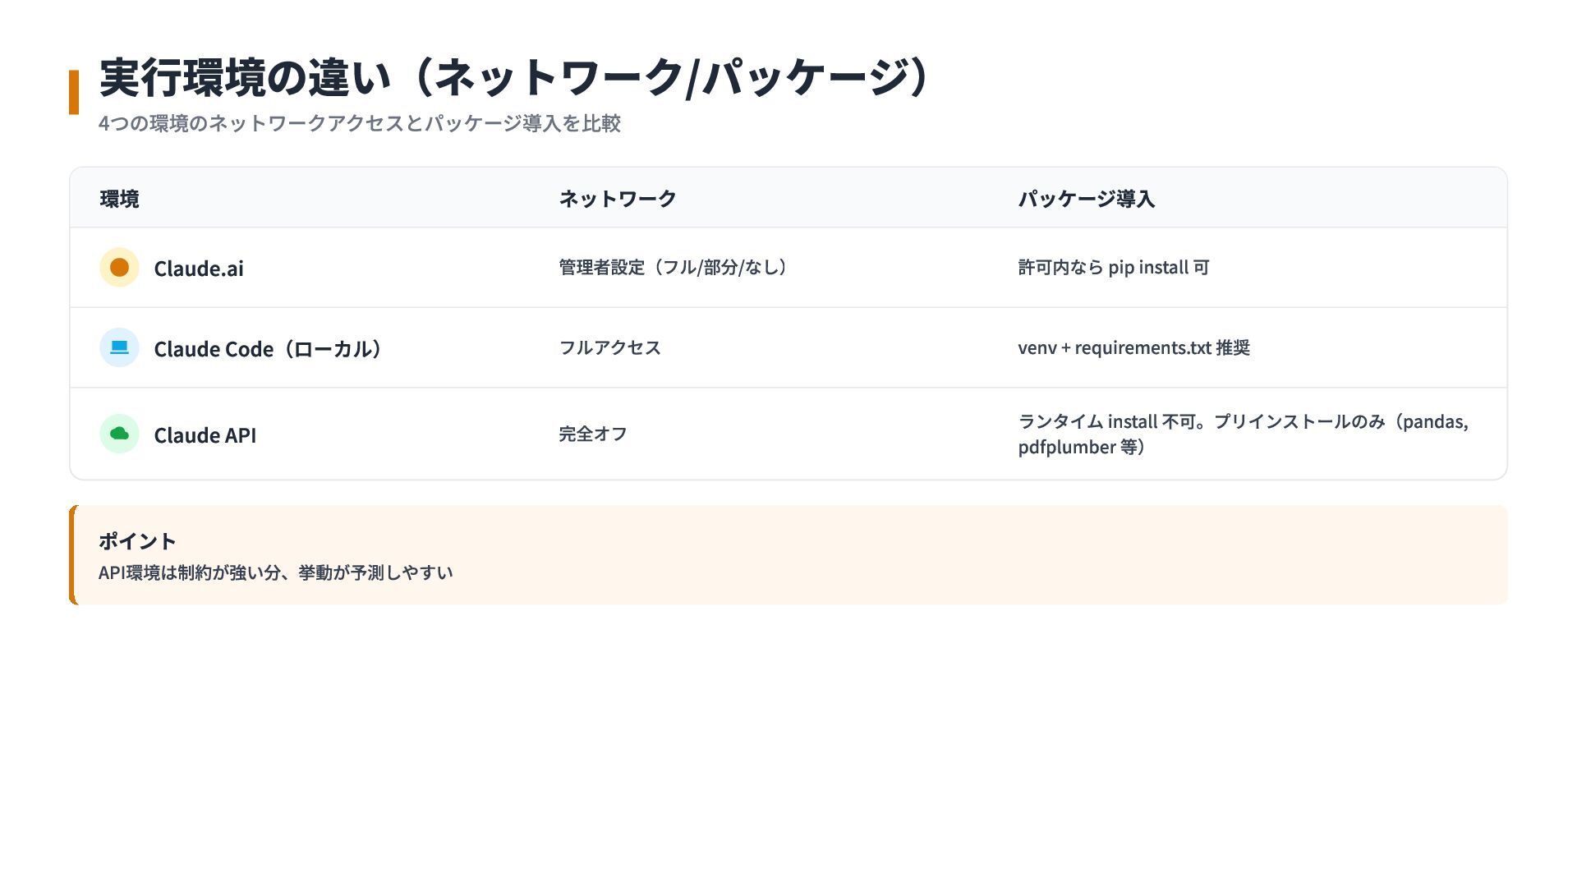Click the ネットワーク column header

[x=617, y=199]
